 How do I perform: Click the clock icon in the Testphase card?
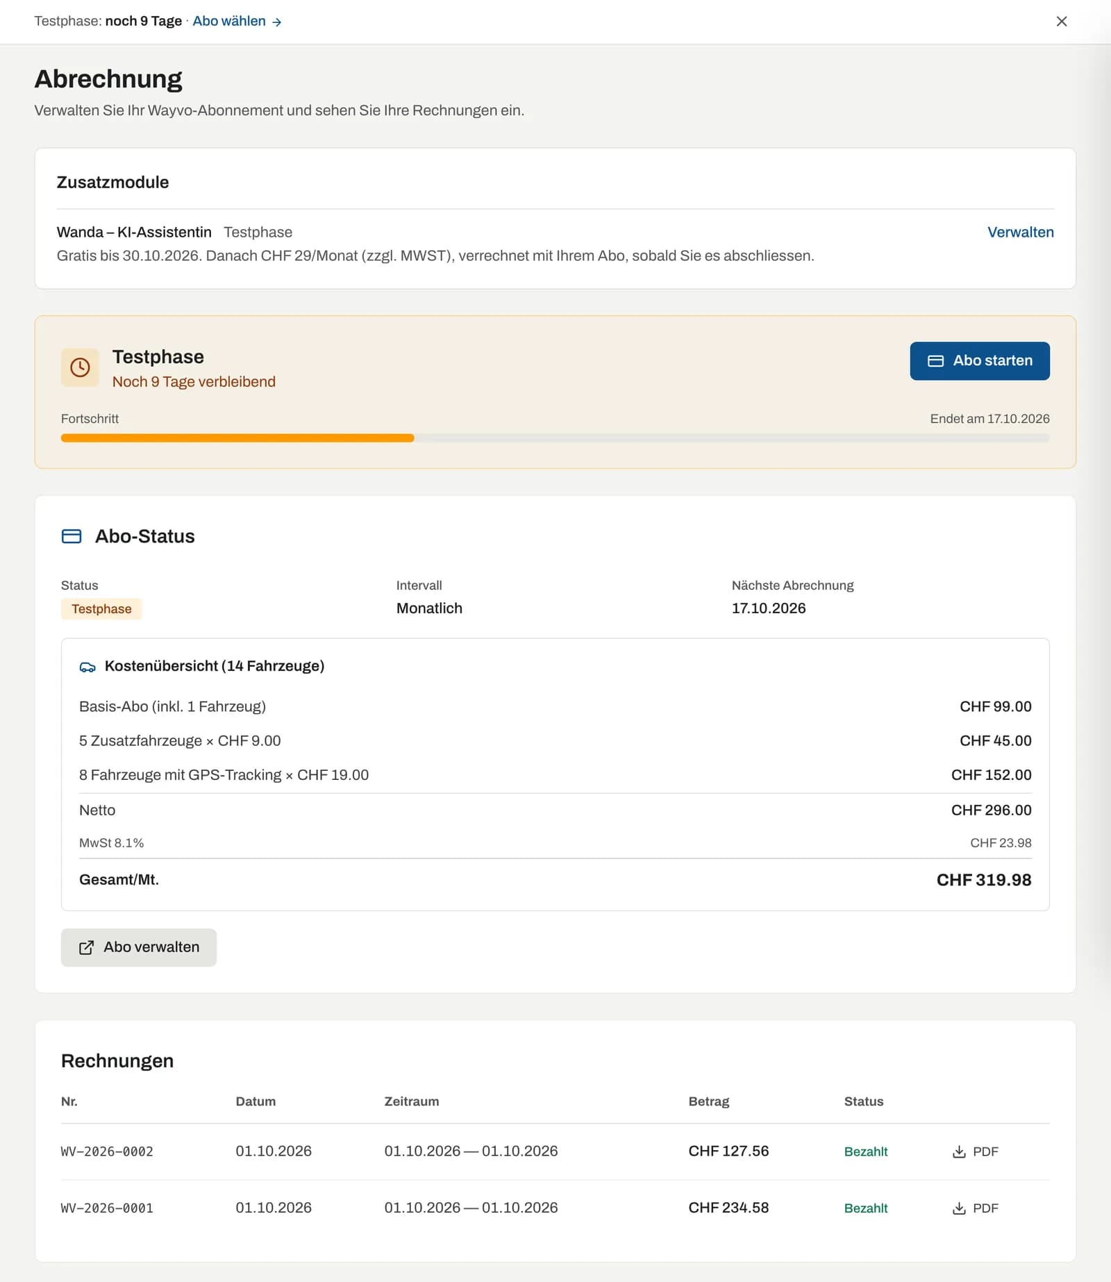(80, 367)
